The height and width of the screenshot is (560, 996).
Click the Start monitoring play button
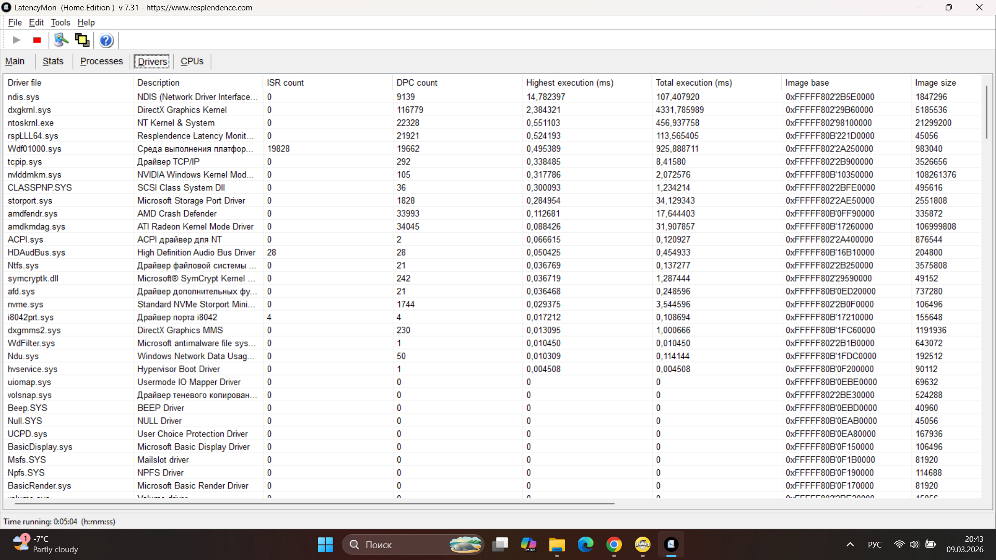17,40
